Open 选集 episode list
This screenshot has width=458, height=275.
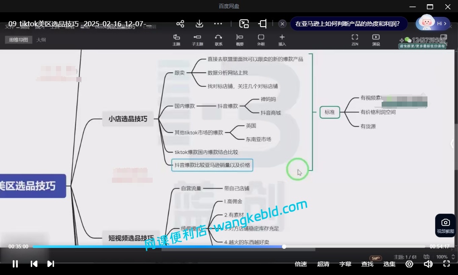pos(389,264)
